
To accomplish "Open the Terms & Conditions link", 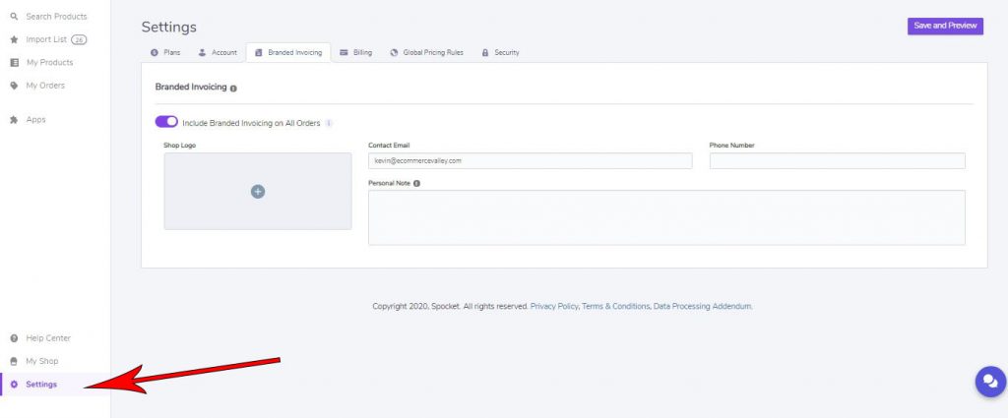I will (616, 306).
